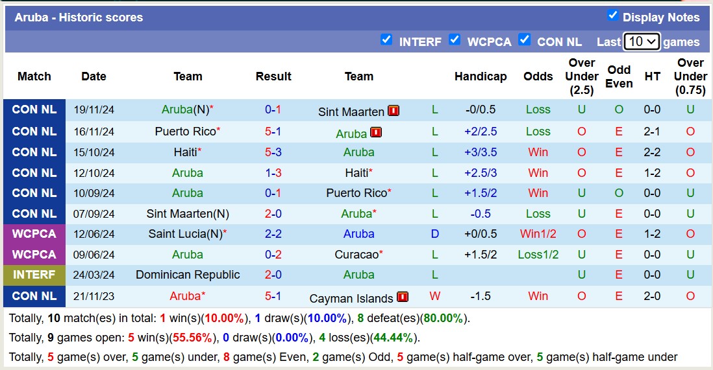Click Puerto Rico team in 16/11/24 match
Screen dimensions: 713x370
(x=185, y=132)
